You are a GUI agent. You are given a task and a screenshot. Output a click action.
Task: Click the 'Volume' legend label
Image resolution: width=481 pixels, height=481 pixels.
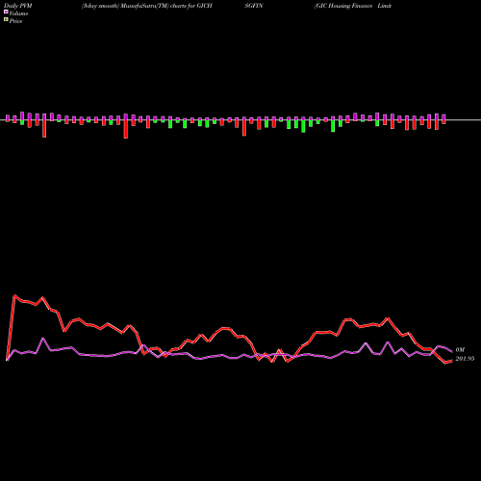click(x=18, y=13)
